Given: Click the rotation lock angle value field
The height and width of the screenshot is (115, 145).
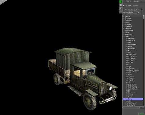Looking at the screenshot, I should point(141,10).
